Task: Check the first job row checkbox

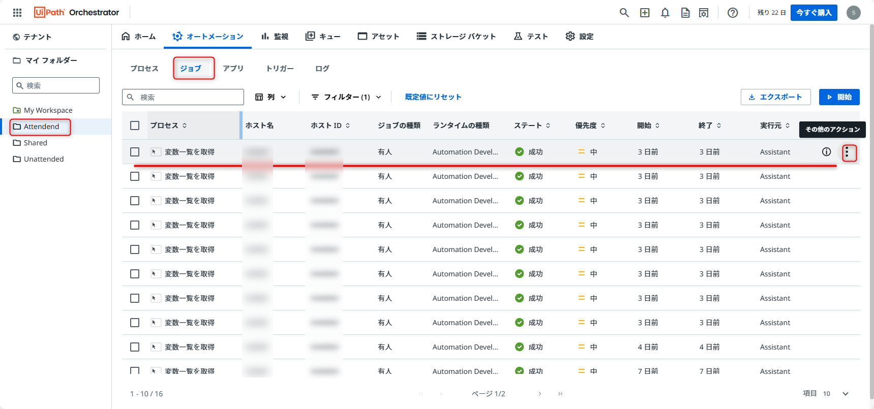Action: (135, 152)
